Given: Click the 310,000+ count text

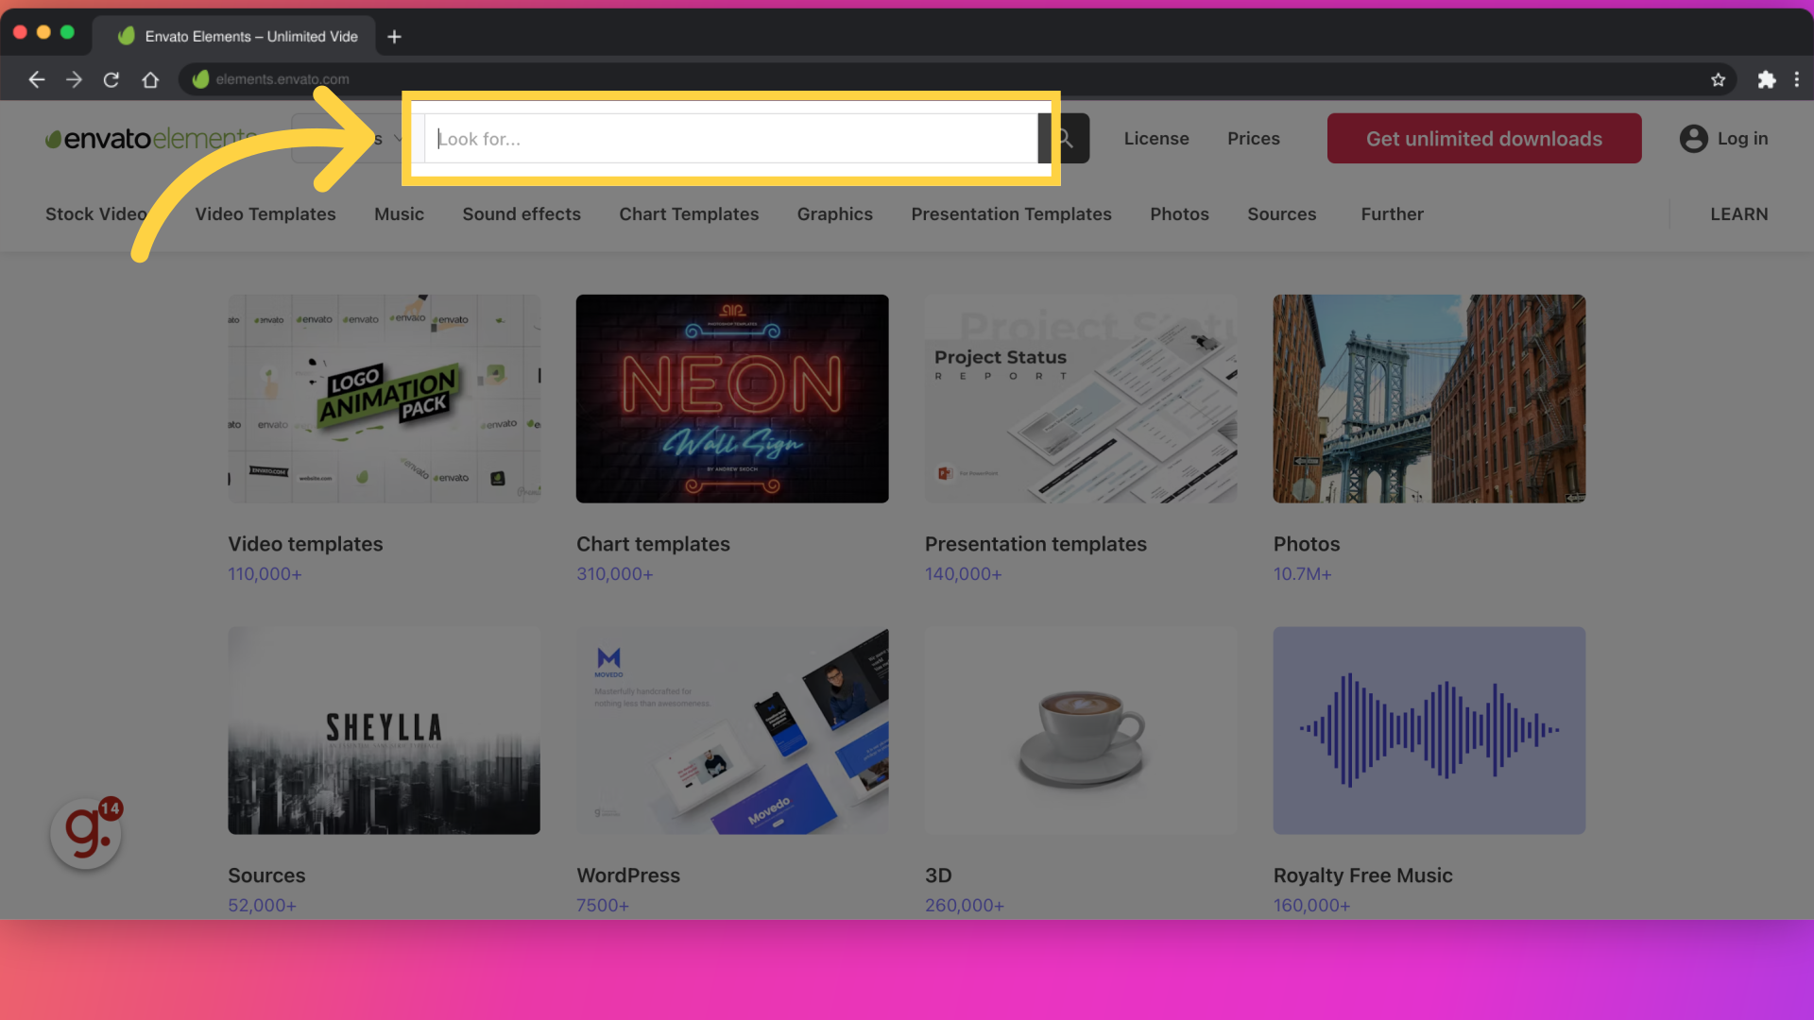Looking at the screenshot, I should pos(614,574).
